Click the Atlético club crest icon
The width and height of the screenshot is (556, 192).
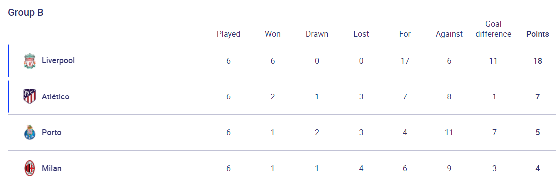tap(30, 96)
